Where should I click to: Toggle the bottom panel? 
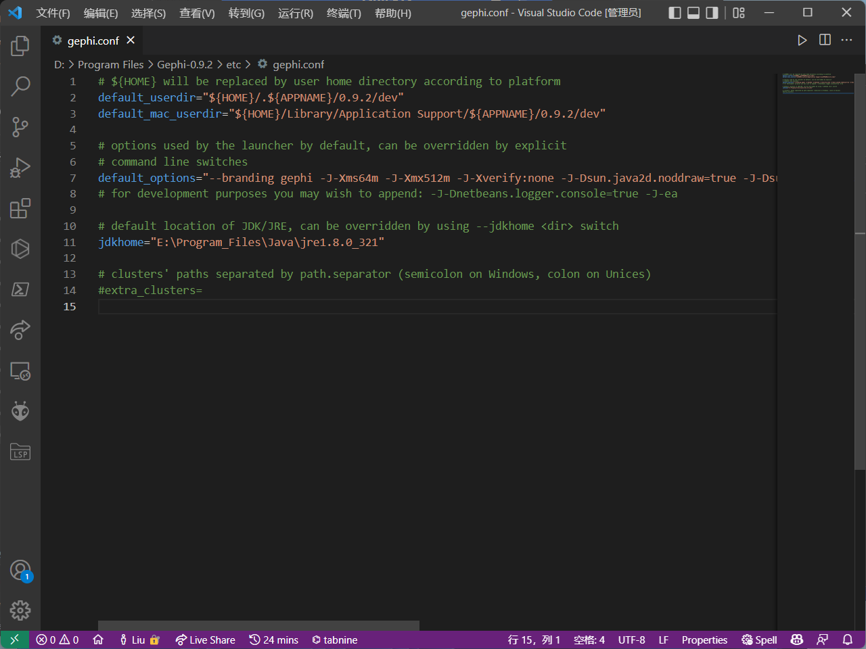[693, 13]
